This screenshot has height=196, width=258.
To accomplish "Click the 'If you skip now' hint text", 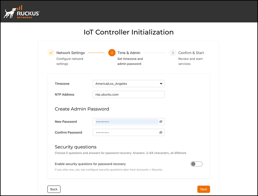I will (x=109, y=170).
